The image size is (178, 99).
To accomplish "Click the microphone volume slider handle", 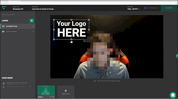I will pos(24,87).
